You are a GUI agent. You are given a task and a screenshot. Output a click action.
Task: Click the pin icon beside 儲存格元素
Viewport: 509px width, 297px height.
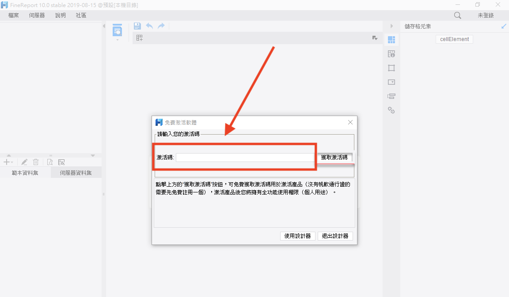click(504, 26)
